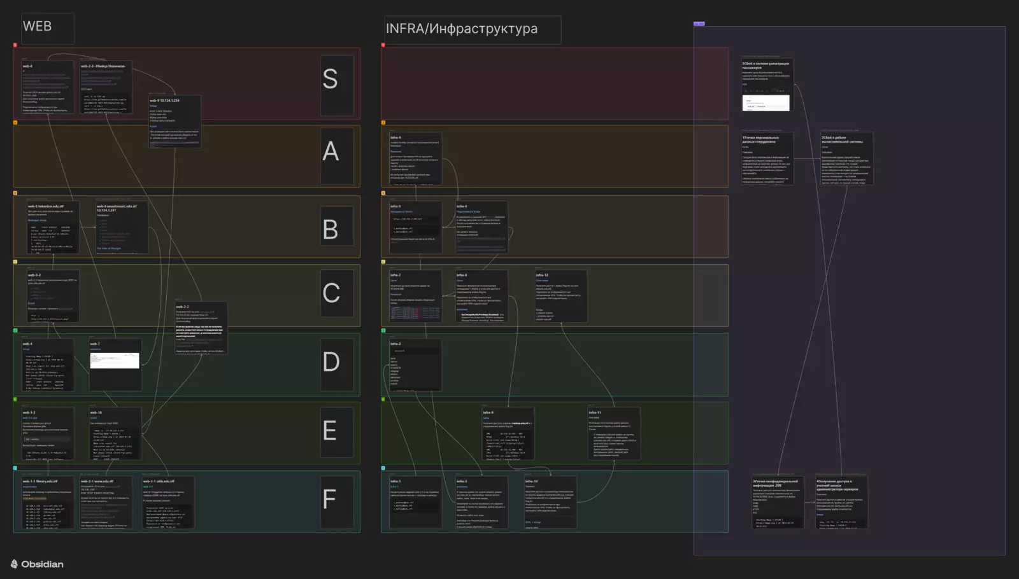
Task: Click the blue Nmap link in web-9 card
Action: click(153, 106)
